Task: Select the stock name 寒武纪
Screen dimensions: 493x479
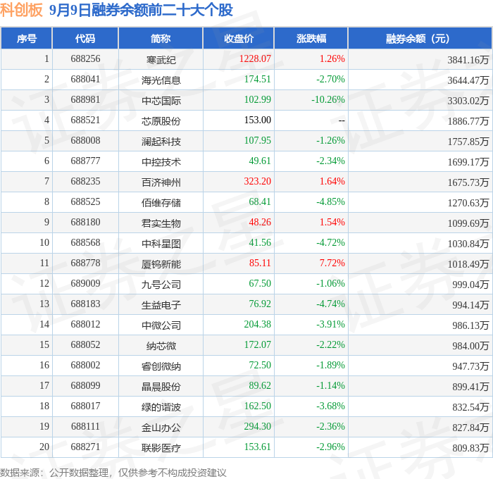Action: click(161, 60)
